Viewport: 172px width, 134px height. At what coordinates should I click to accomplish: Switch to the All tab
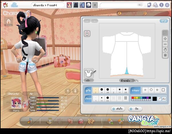(31, 94)
